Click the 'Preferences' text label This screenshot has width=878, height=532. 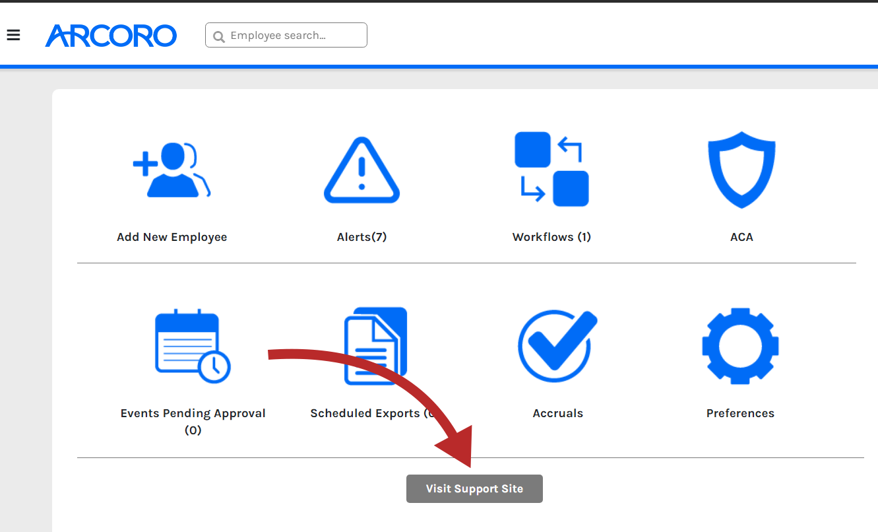tap(740, 413)
